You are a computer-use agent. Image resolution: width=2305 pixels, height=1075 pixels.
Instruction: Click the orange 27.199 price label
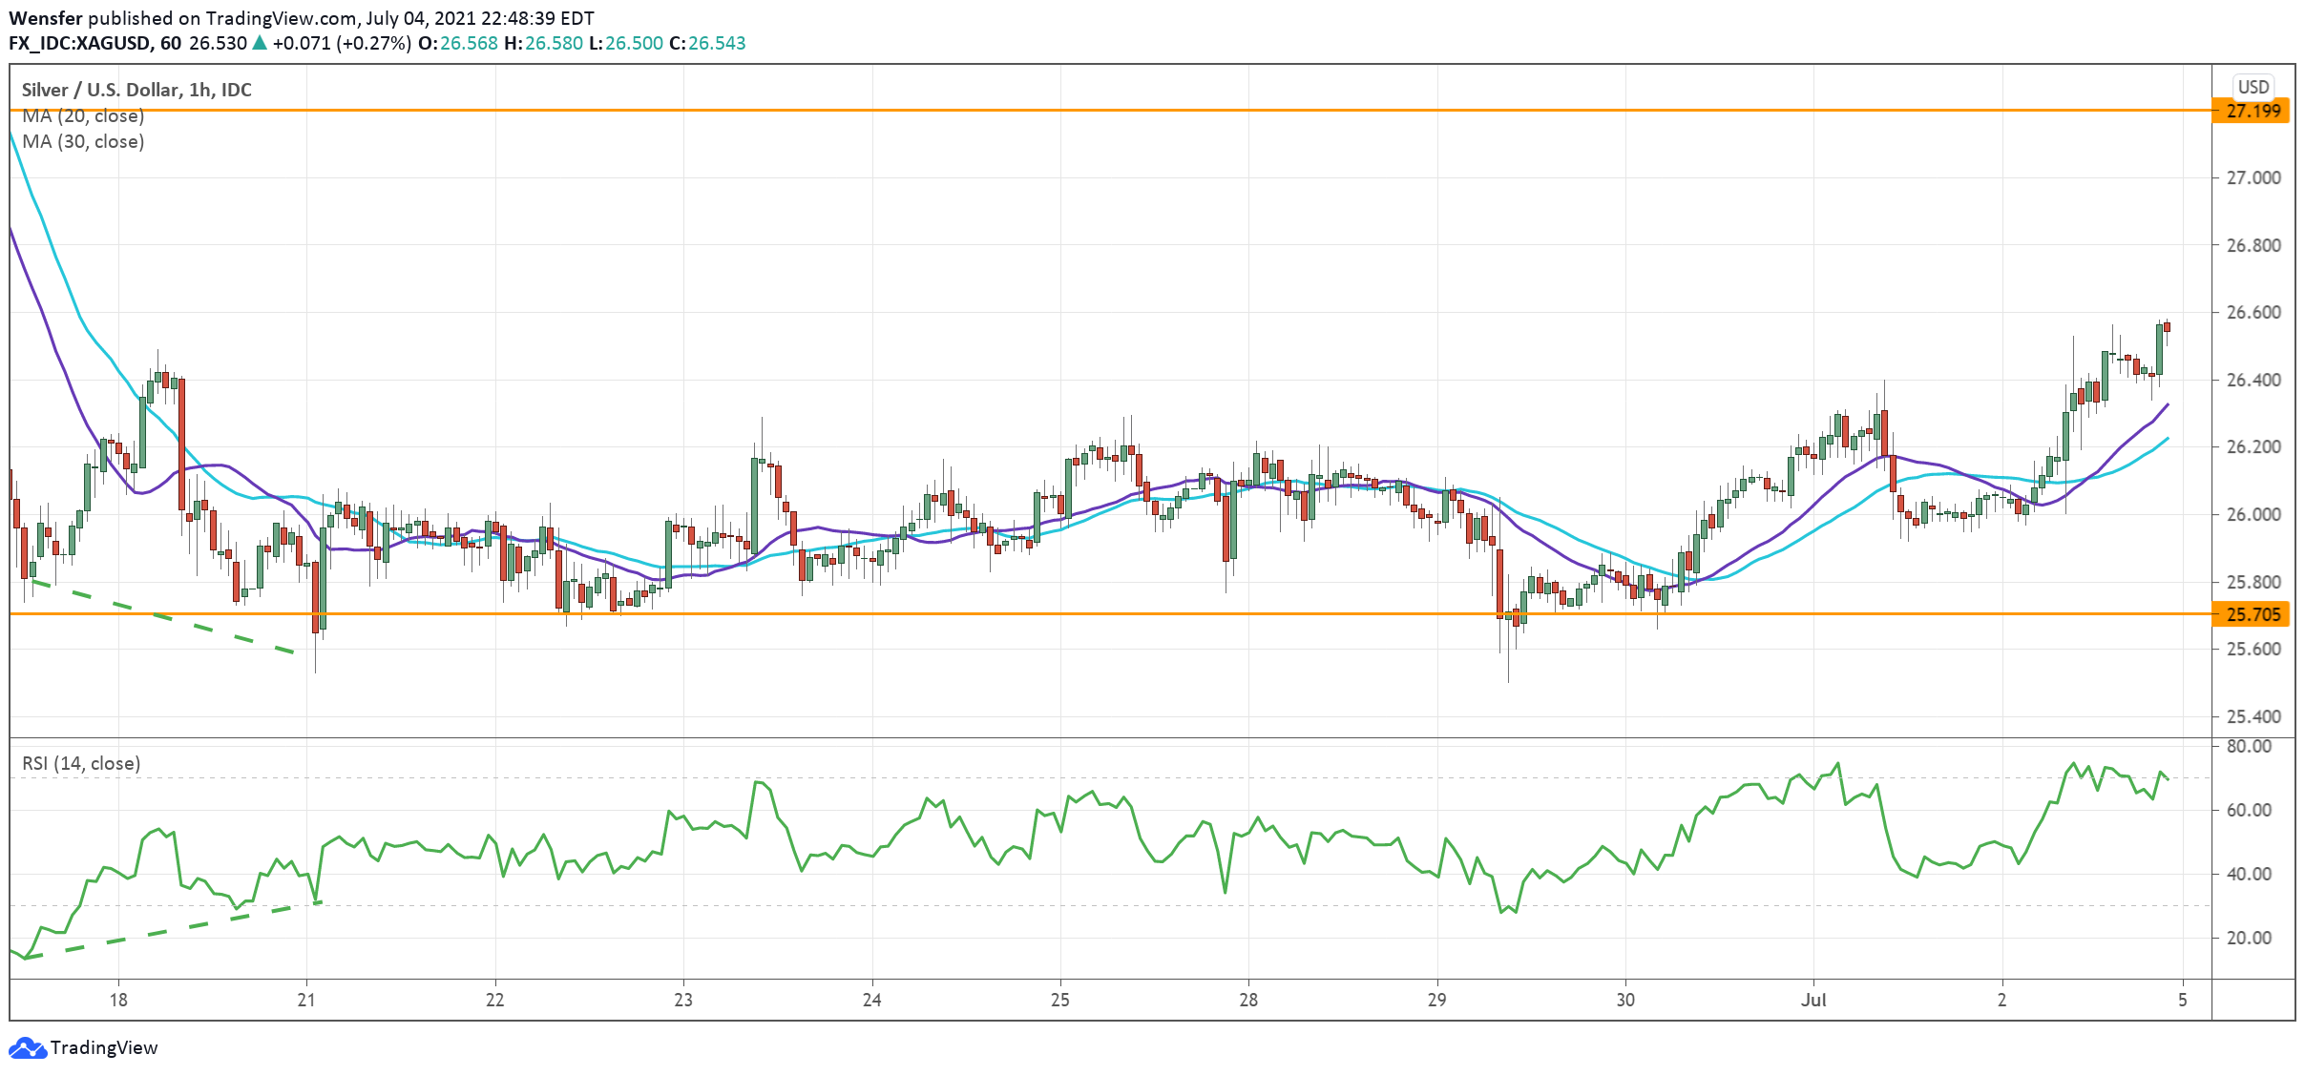point(2253,112)
